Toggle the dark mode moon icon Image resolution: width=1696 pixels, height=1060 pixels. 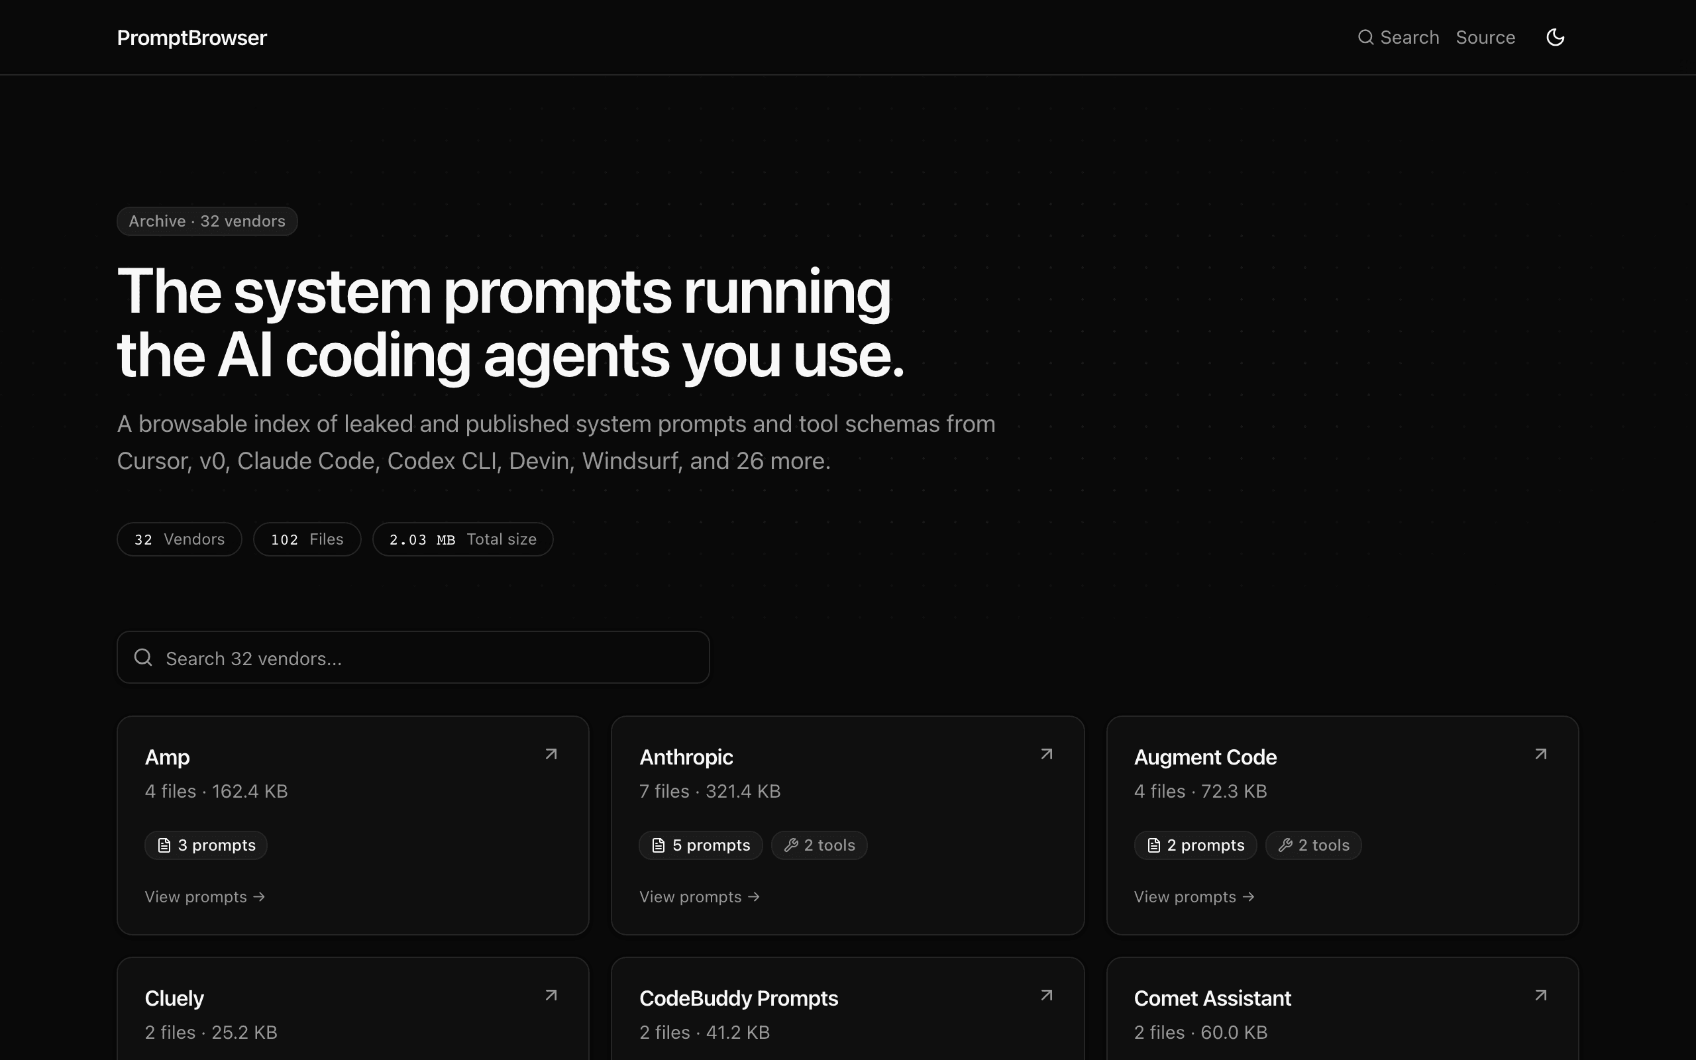click(x=1555, y=37)
